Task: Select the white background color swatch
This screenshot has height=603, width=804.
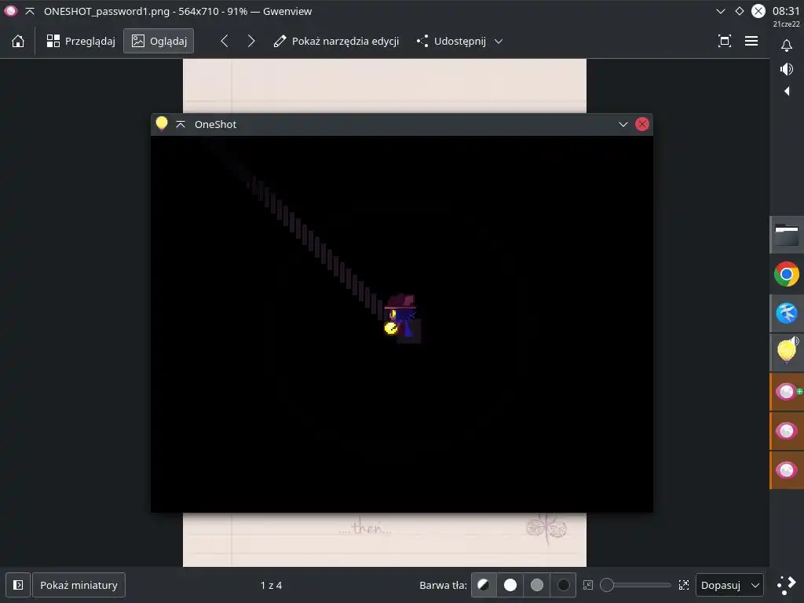Action: [510, 585]
